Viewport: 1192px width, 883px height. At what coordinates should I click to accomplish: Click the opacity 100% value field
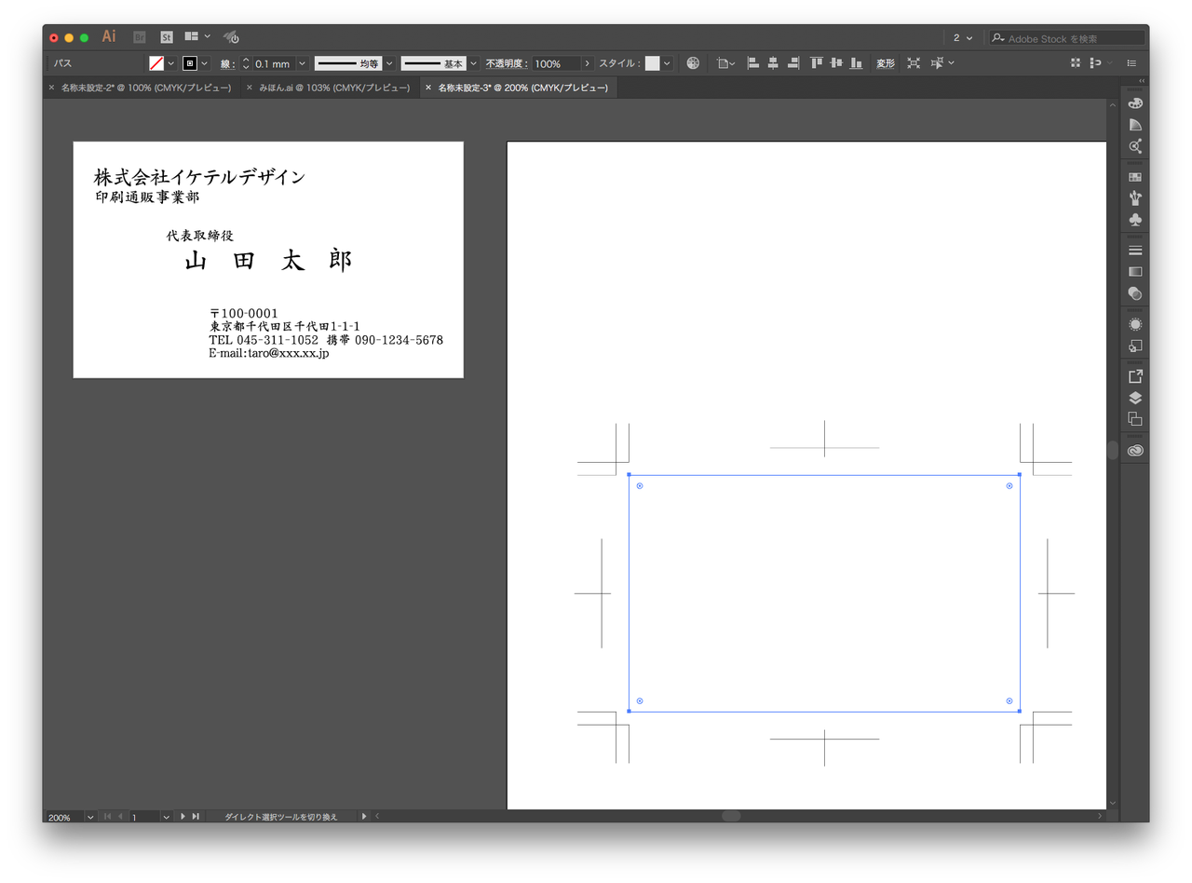click(556, 63)
